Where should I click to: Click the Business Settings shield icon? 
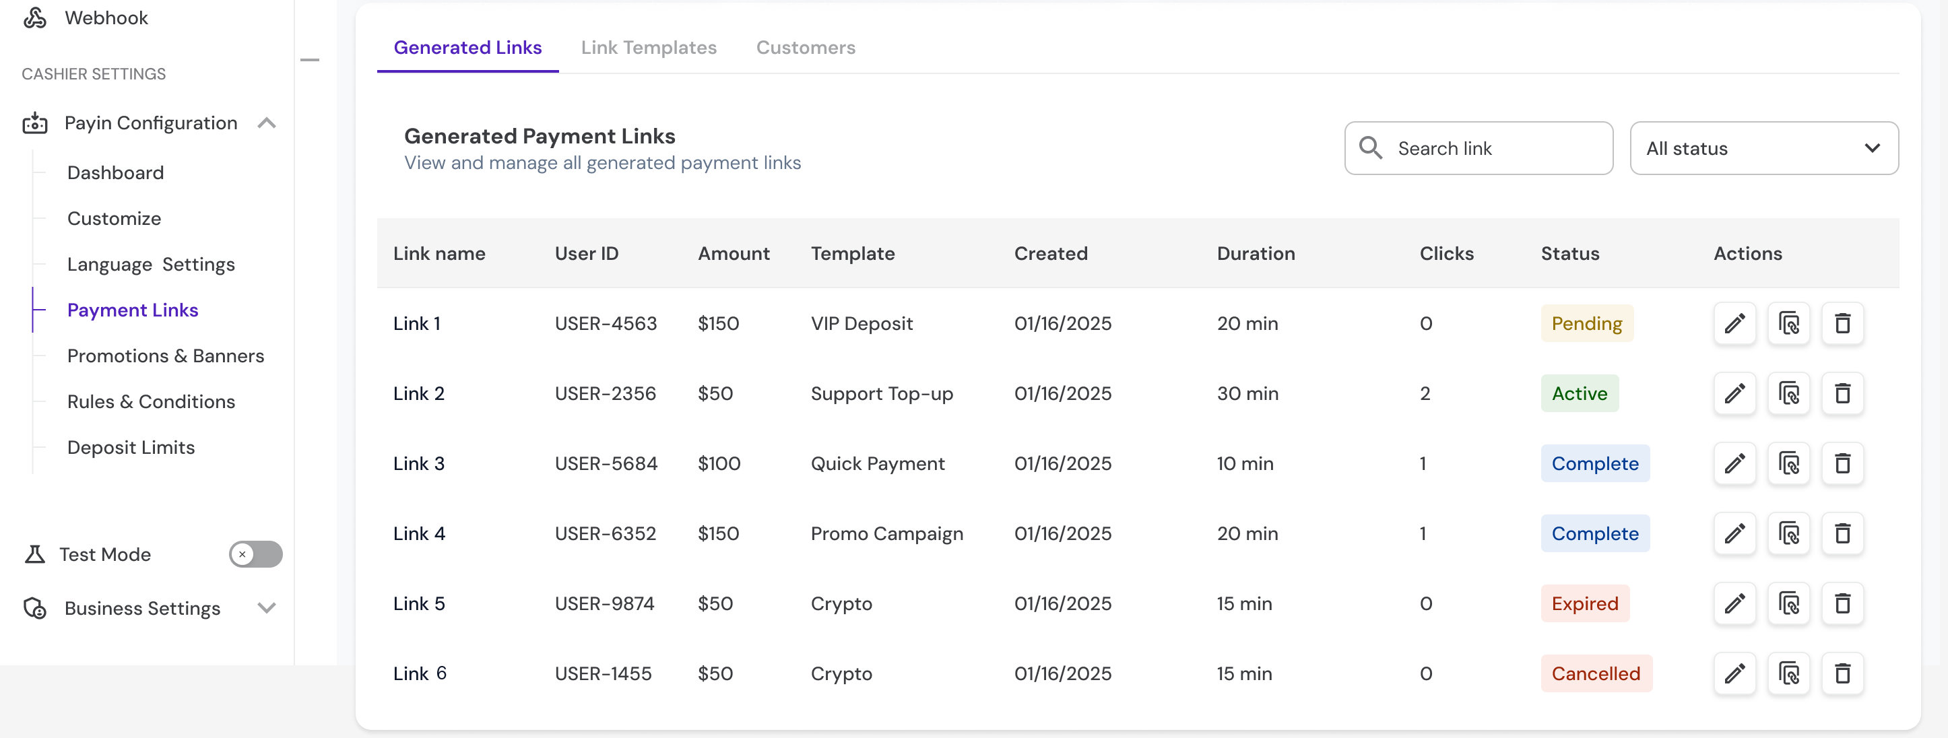(35, 608)
